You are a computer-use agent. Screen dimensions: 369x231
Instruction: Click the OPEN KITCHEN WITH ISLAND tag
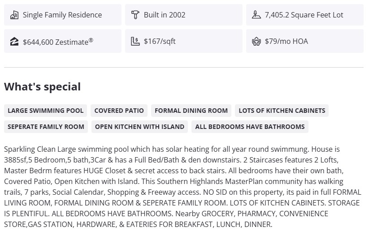(140, 127)
